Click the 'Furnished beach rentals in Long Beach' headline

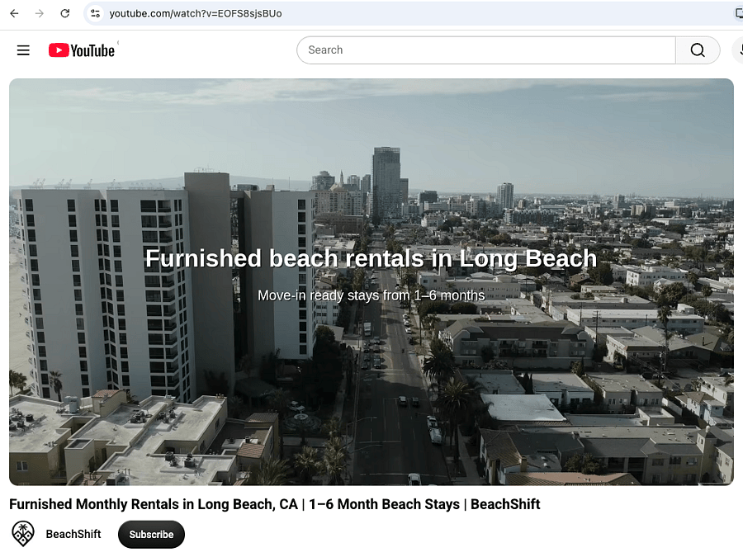point(371,258)
